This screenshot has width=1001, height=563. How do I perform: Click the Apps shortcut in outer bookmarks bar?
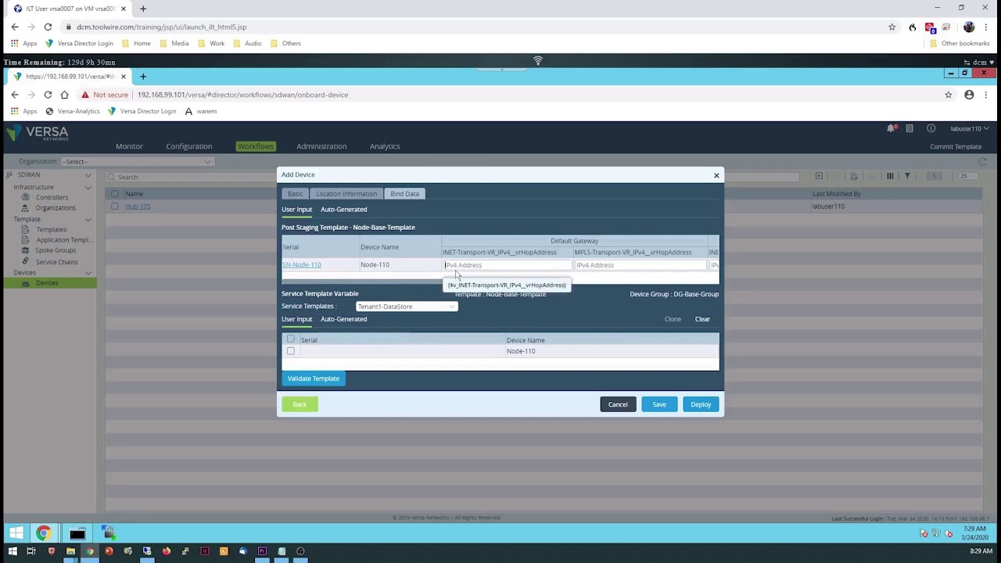24,44
